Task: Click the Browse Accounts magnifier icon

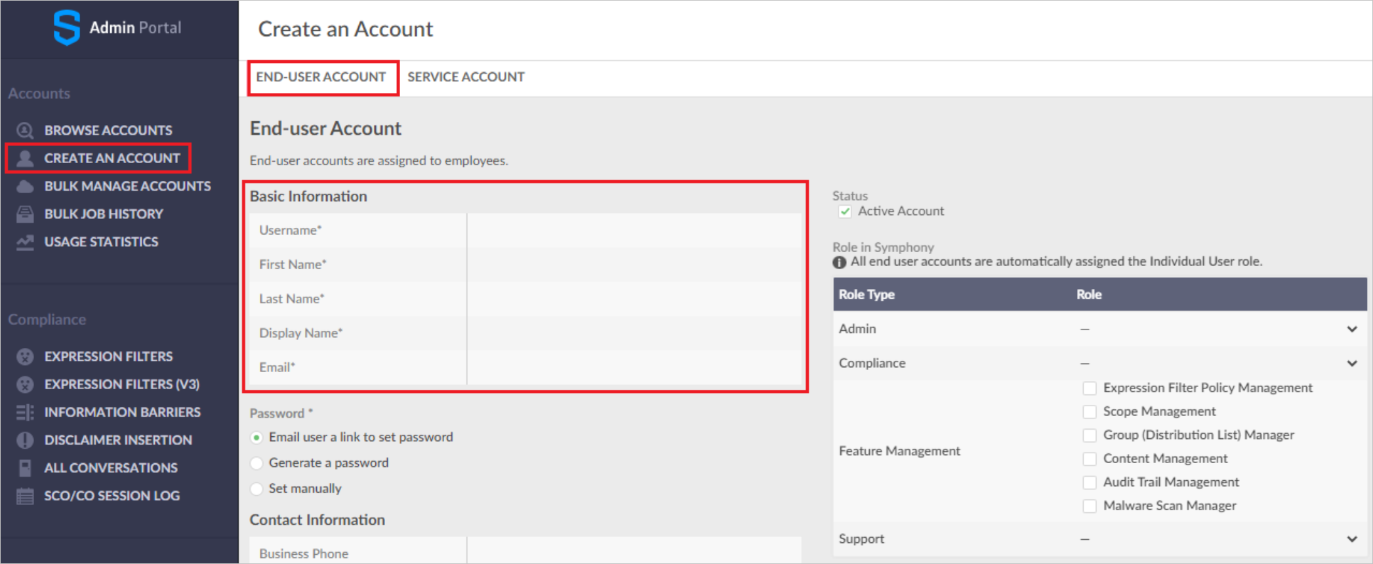Action: click(x=25, y=130)
